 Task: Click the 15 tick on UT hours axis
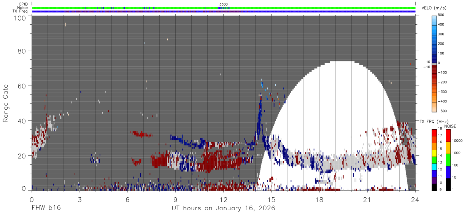tap(272, 200)
